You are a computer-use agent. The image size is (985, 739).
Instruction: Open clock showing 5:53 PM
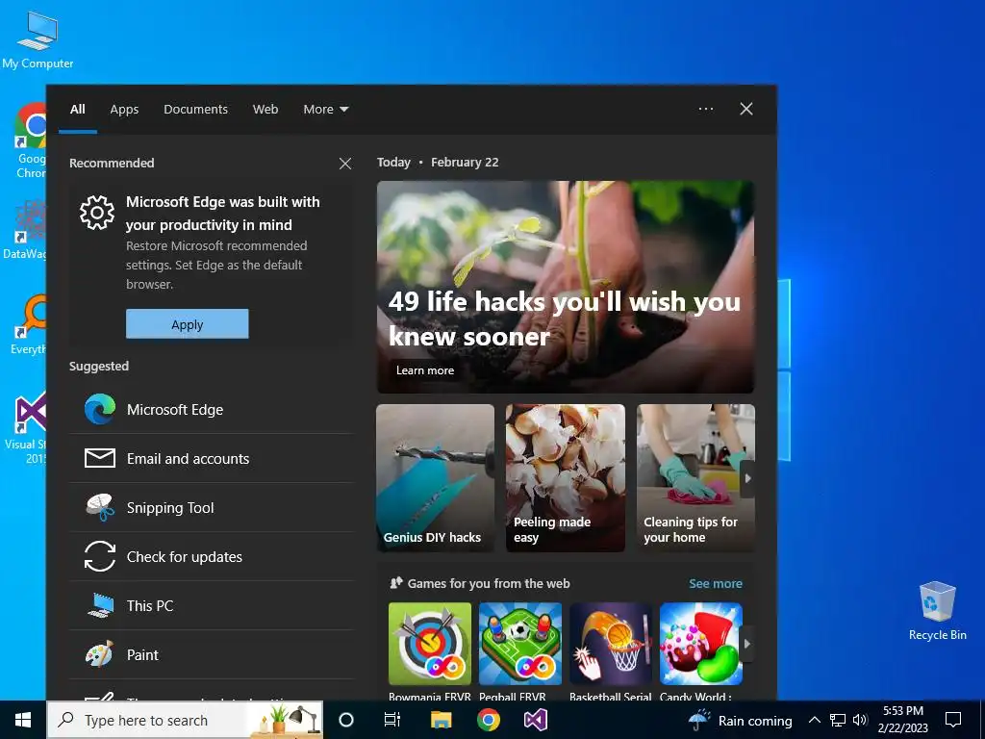903,720
